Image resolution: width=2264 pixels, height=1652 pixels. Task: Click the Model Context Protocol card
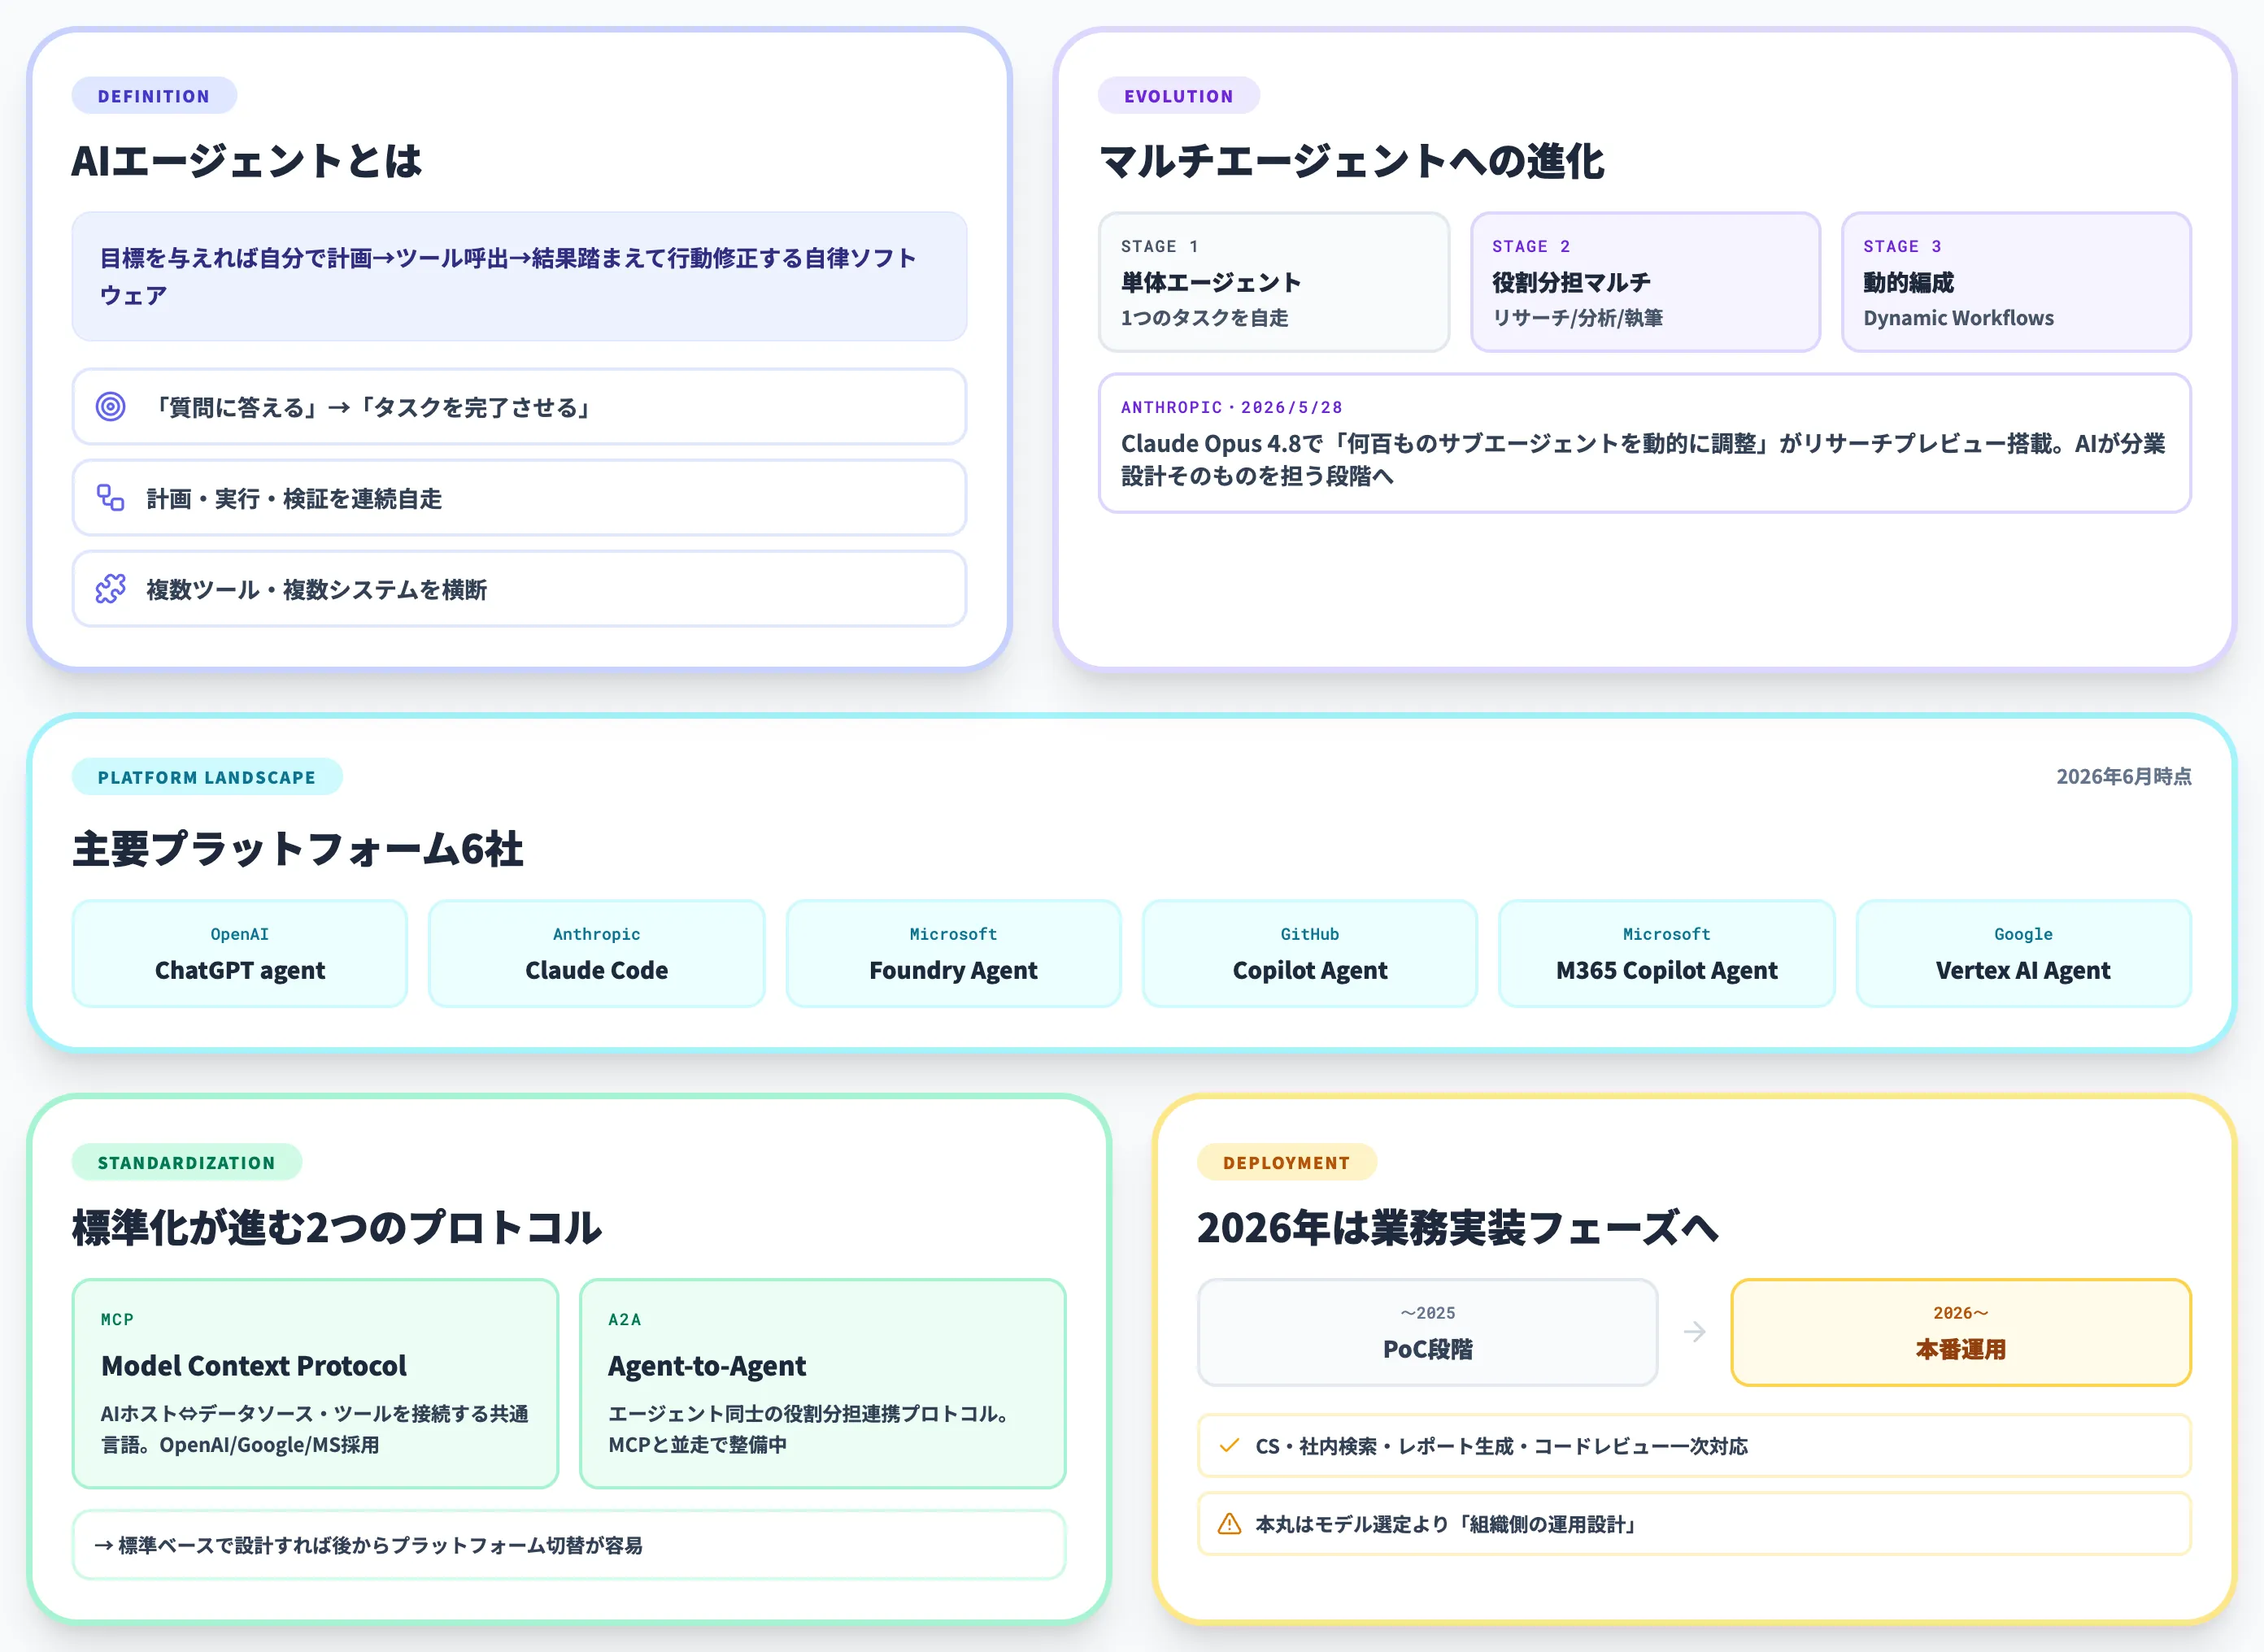[315, 1383]
